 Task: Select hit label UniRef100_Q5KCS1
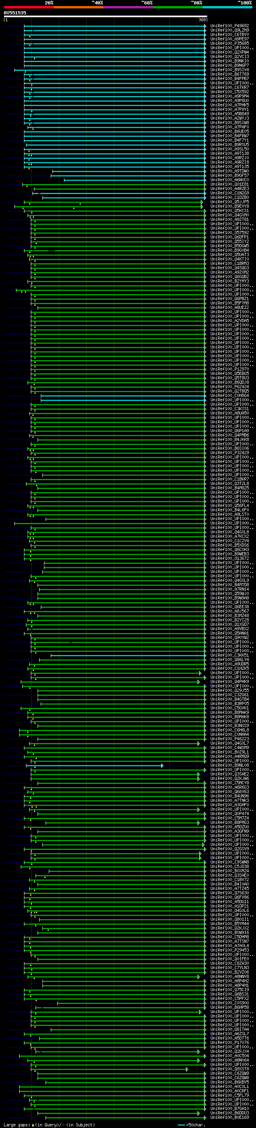(230, 210)
